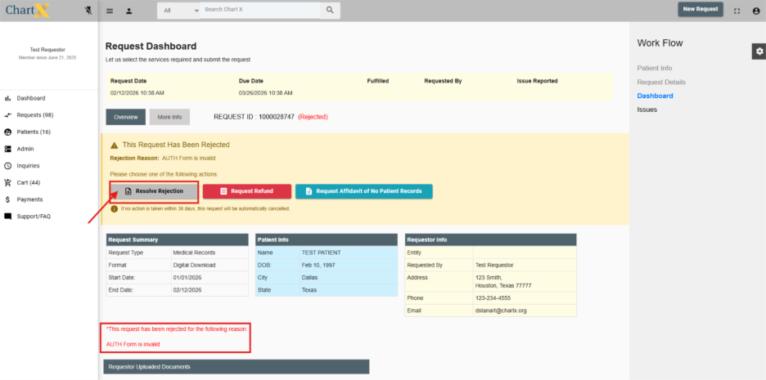Select the Overview tab
The image size is (766, 380).
click(125, 117)
